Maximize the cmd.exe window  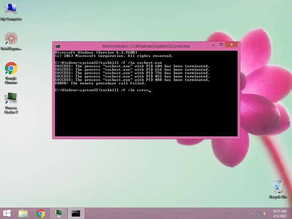(x=221, y=45)
